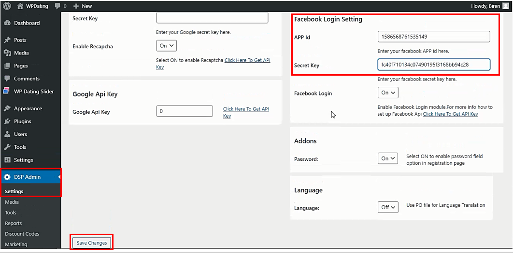Open the comments bubble icon in admin bar
Screen dimensions: 513x253
coord(57,6)
